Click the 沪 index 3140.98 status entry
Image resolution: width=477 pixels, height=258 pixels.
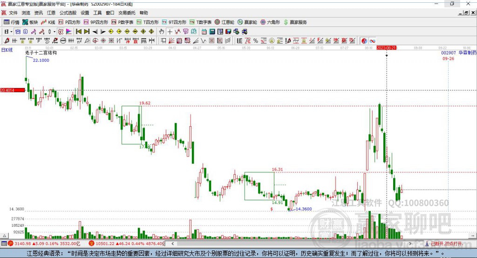click(44, 244)
